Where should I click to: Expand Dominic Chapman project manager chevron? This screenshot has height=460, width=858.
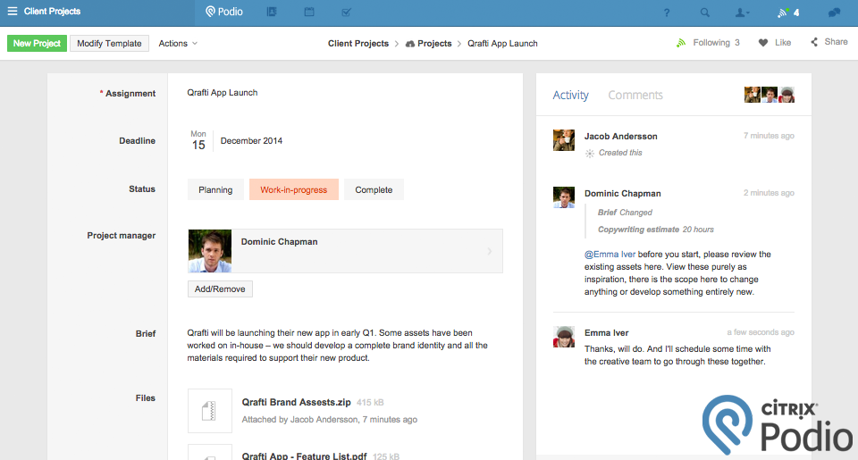pyautogui.click(x=490, y=251)
